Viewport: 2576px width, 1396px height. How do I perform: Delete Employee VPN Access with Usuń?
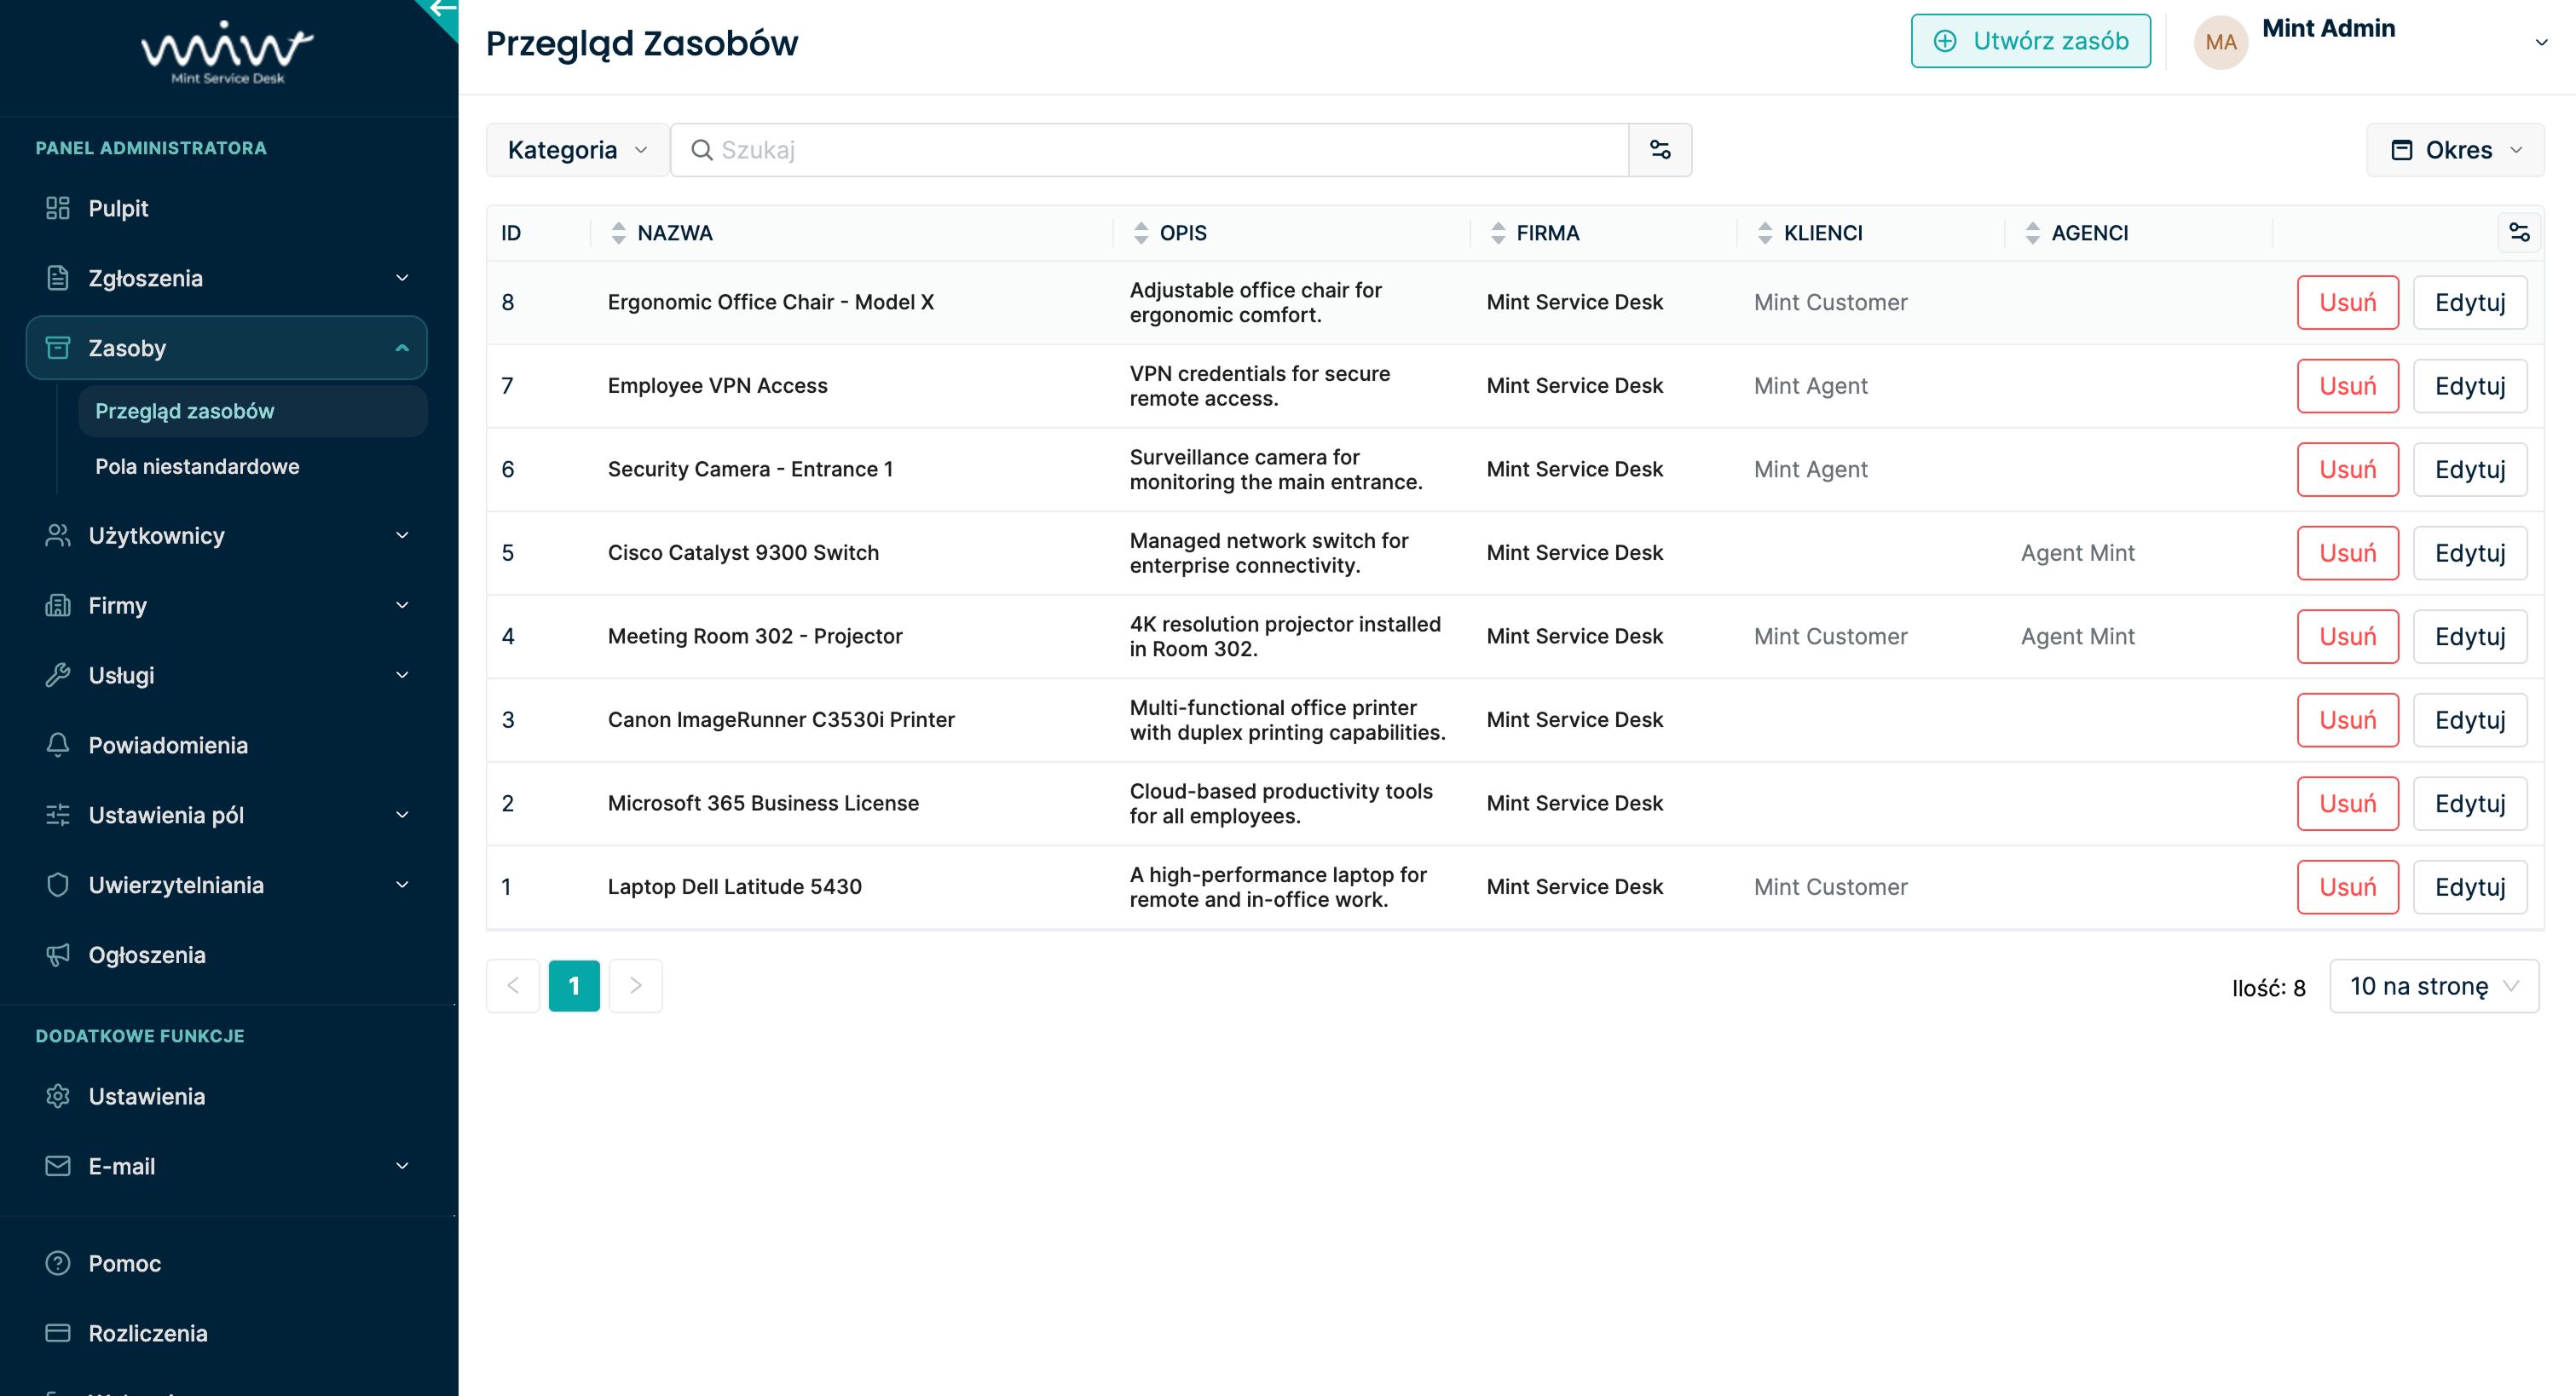click(x=2346, y=386)
